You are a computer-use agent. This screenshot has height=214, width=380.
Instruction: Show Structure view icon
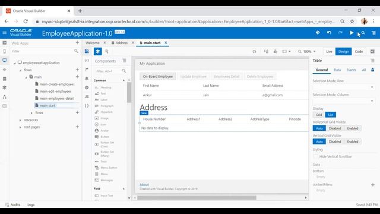107,52
